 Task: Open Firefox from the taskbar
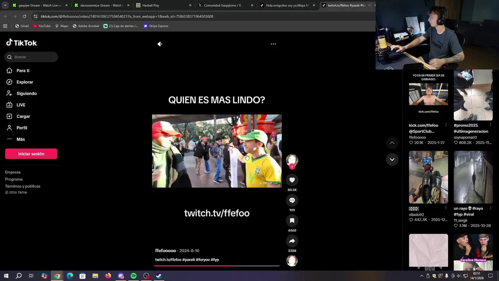point(108,276)
